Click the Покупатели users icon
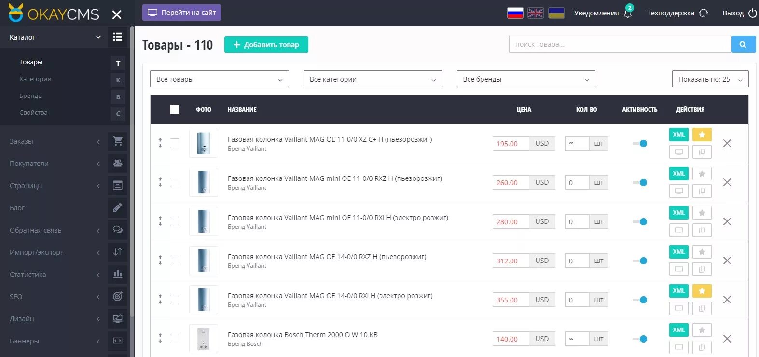759x357 pixels. click(118, 164)
